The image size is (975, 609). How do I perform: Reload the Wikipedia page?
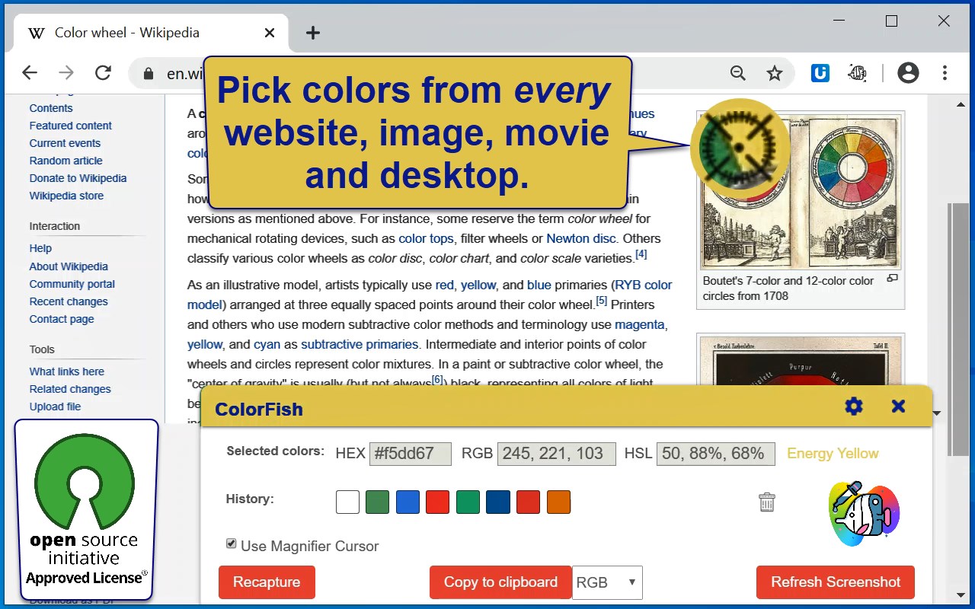tap(103, 73)
